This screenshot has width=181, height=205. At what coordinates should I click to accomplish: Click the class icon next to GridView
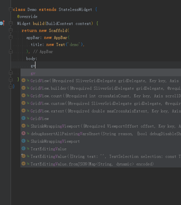pos(23,118)
